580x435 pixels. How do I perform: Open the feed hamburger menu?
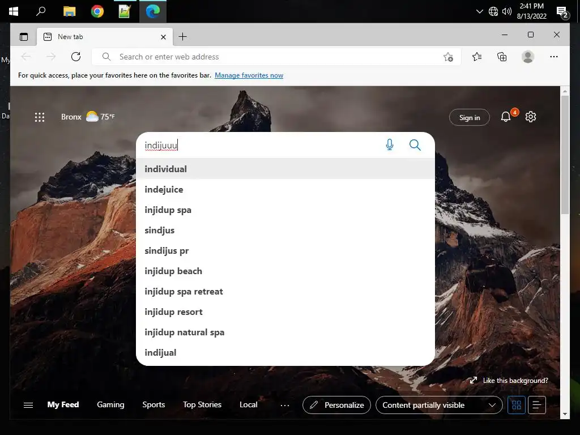(x=28, y=405)
